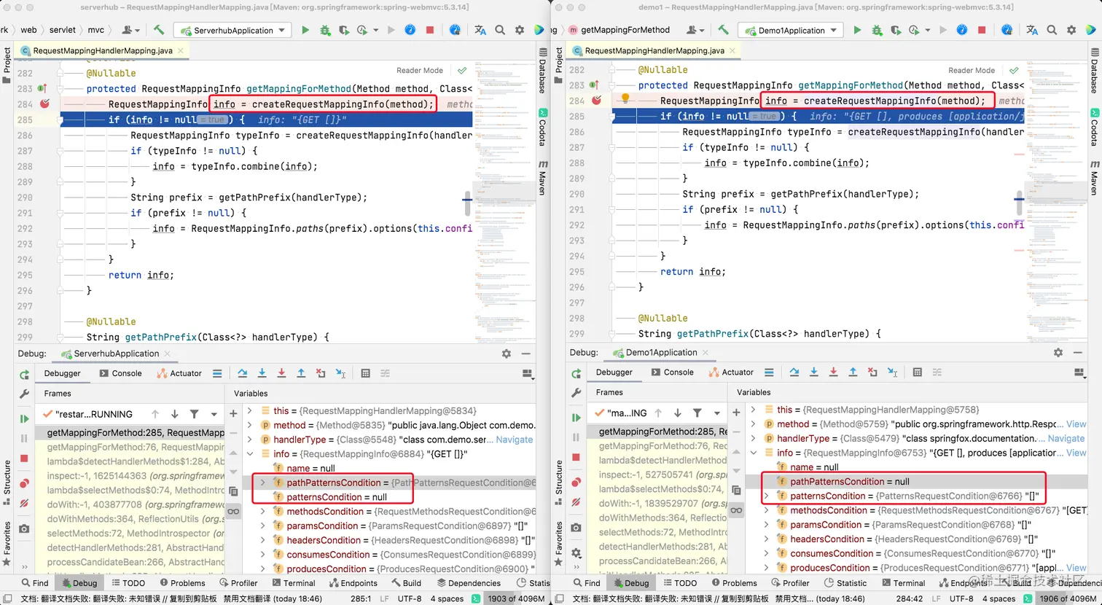
Task: Expand patternsCondition in demo1 Variables
Action: tap(766, 496)
